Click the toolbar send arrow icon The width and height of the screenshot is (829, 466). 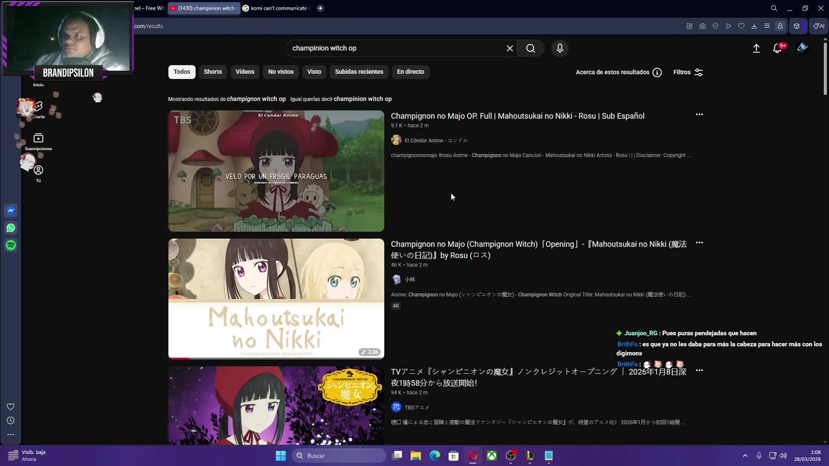(x=729, y=26)
